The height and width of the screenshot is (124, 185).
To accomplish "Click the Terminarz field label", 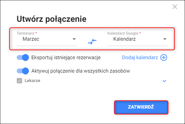I will click(25, 33).
